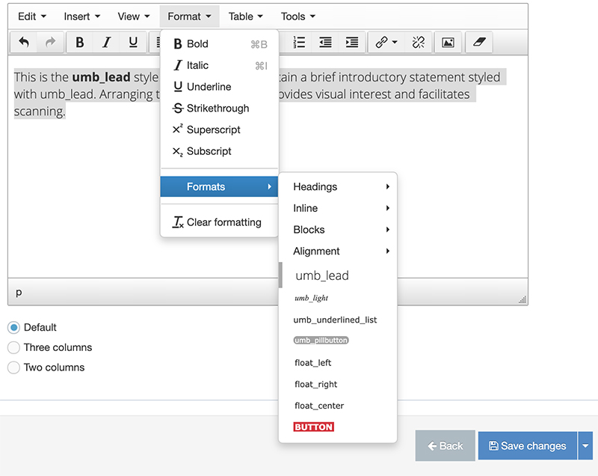The height and width of the screenshot is (476, 598).
Task: Click the numbered list icon
Action: [x=299, y=43]
